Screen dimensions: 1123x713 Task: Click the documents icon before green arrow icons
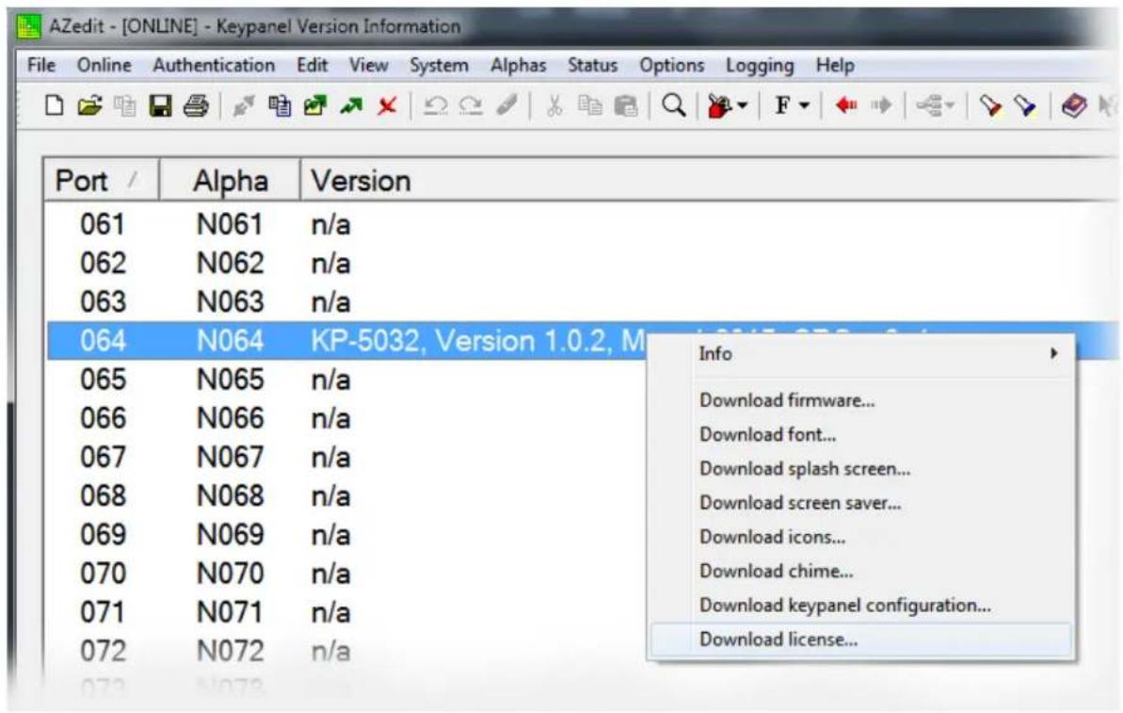coord(280,106)
